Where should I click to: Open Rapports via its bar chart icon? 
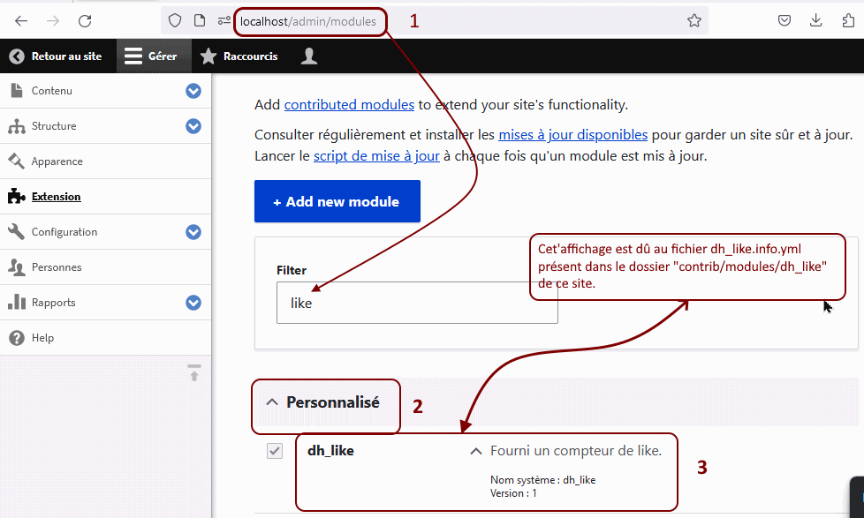[16, 302]
